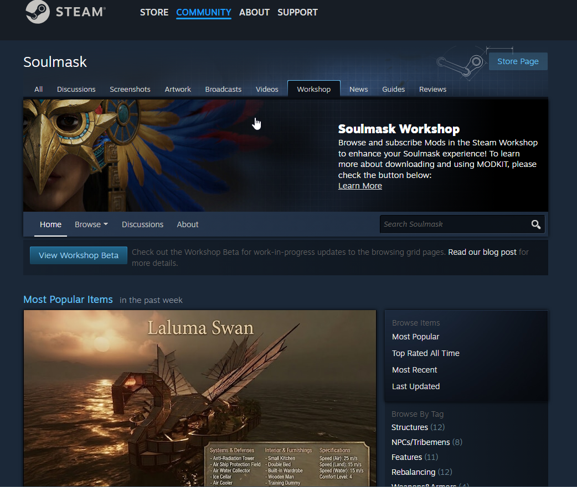Click the Steam logo icon
The height and width of the screenshot is (487, 577).
38,12
